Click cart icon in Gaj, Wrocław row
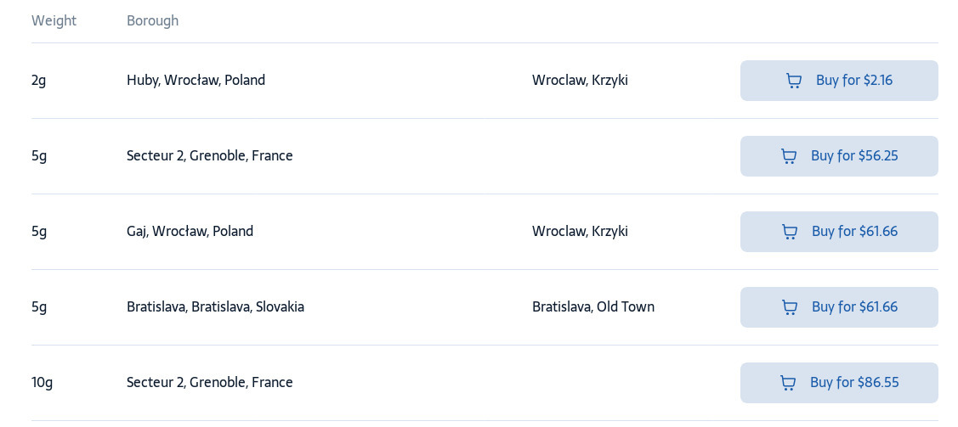Screen dimensions: 958x427 pos(790,232)
